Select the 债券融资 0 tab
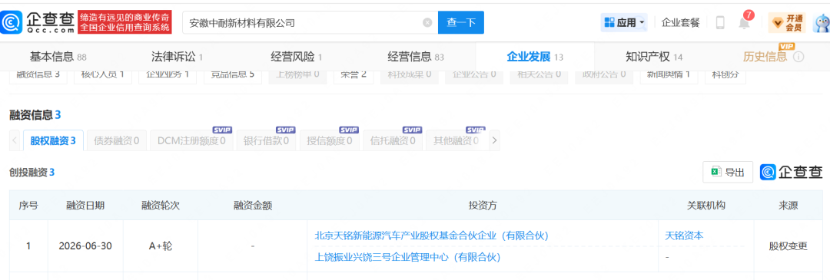The image size is (830, 280). click(117, 140)
